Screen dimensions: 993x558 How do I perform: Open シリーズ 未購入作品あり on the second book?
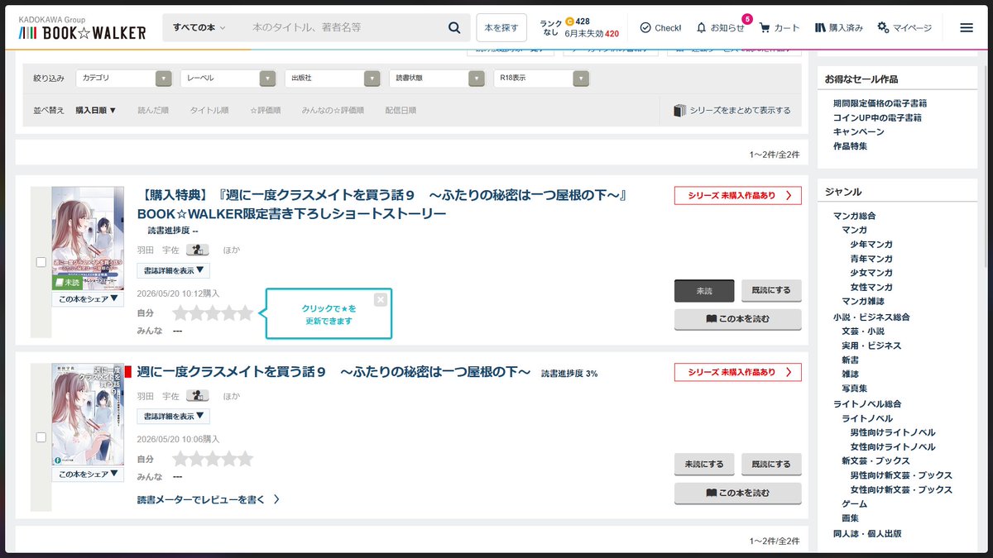click(738, 372)
